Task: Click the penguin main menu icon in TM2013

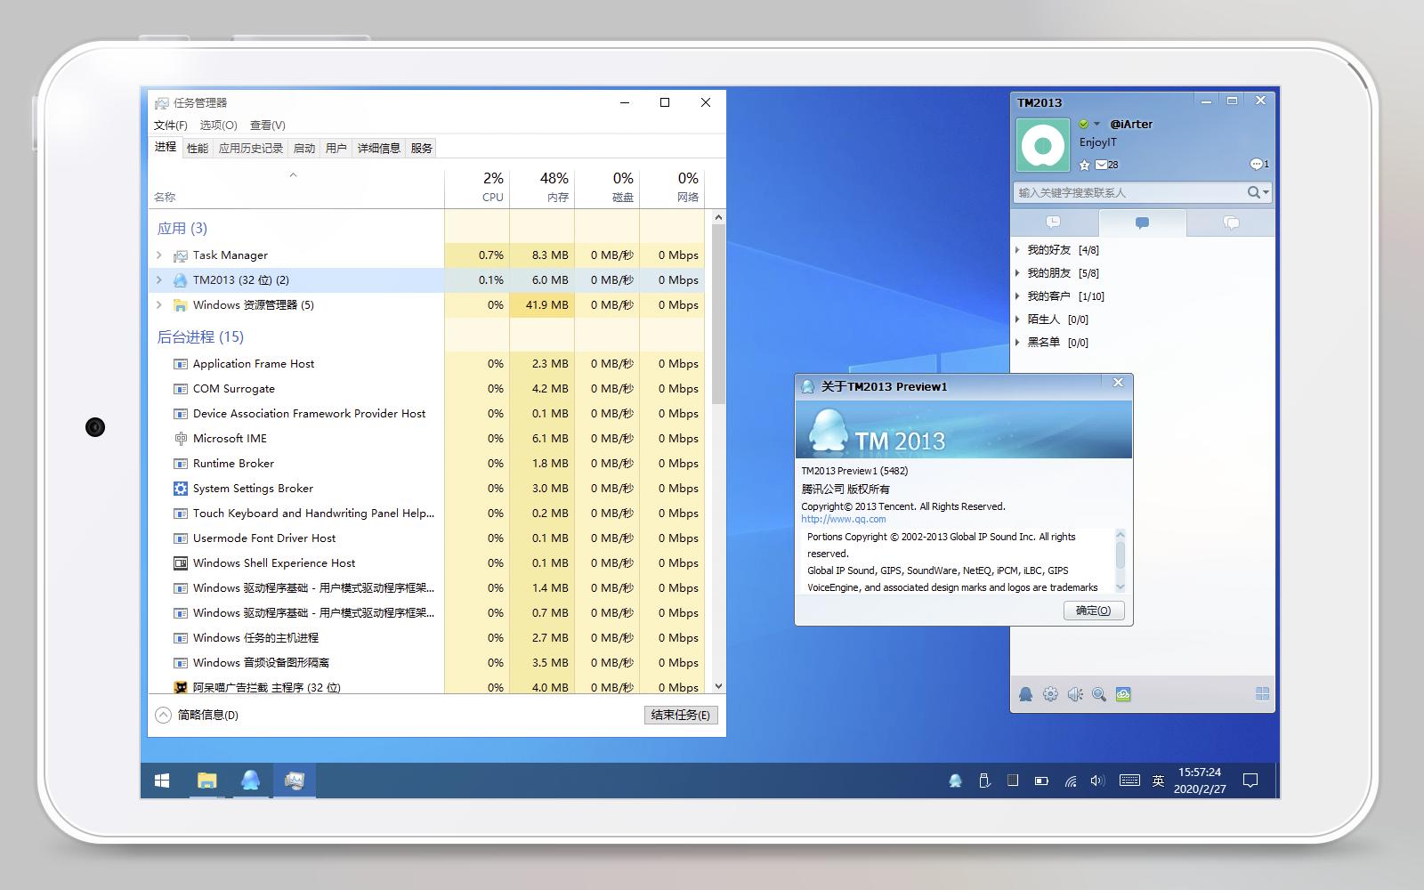Action: pyautogui.click(x=1025, y=694)
